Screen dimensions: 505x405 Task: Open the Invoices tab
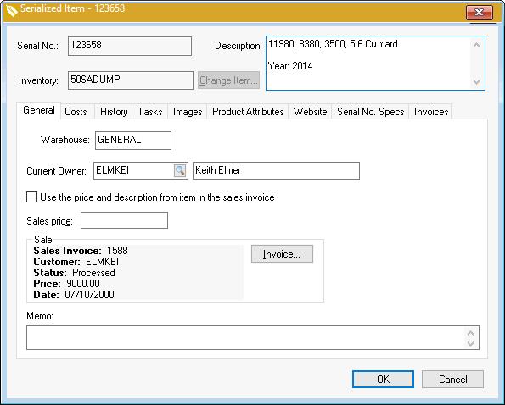pos(431,112)
